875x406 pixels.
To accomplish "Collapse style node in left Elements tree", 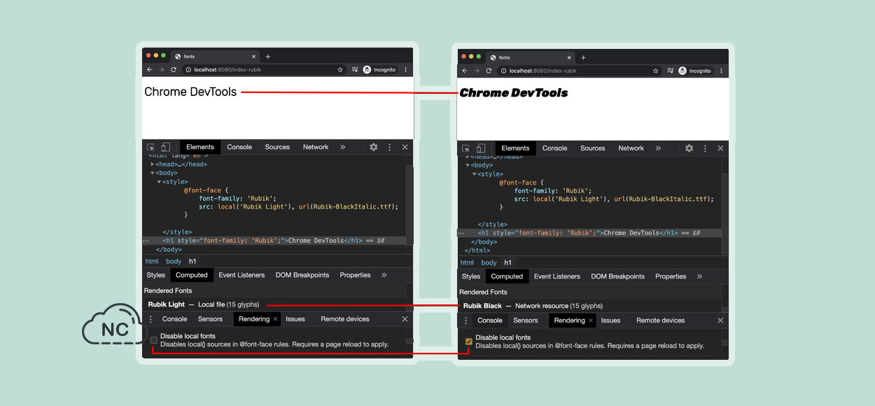I will [159, 181].
